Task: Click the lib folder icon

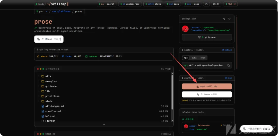Action: point(42,91)
